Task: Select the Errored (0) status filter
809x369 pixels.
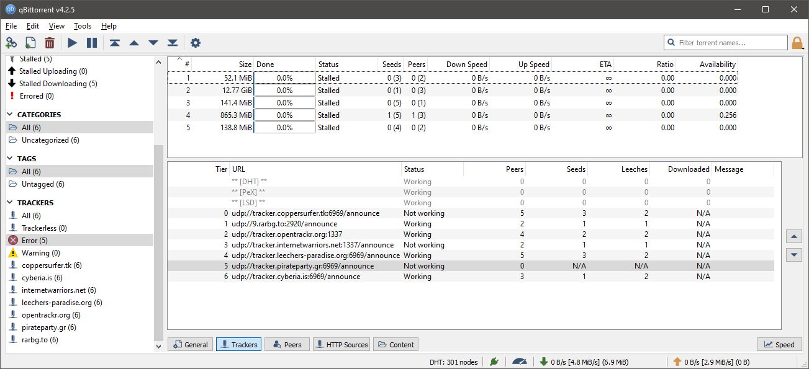Action: [x=79, y=96]
